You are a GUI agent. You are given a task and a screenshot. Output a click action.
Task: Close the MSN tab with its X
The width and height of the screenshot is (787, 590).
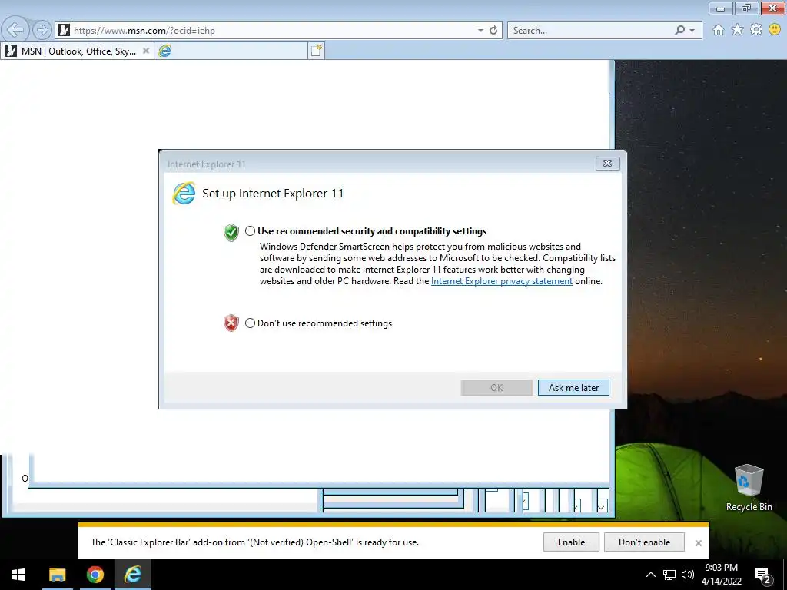[x=145, y=51]
